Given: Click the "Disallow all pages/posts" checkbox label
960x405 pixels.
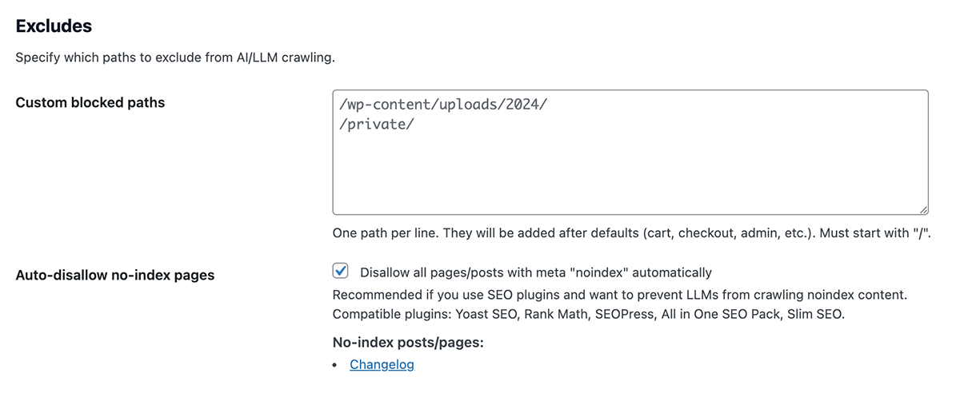Looking at the screenshot, I should (536, 272).
